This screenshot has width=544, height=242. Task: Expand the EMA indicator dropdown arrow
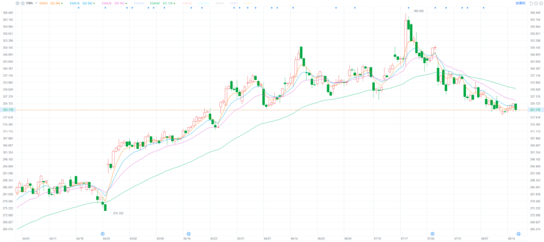click(x=36, y=2)
